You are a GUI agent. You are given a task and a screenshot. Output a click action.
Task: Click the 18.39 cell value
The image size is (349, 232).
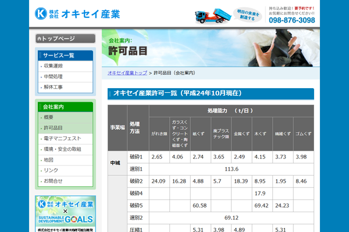(241, 182)
